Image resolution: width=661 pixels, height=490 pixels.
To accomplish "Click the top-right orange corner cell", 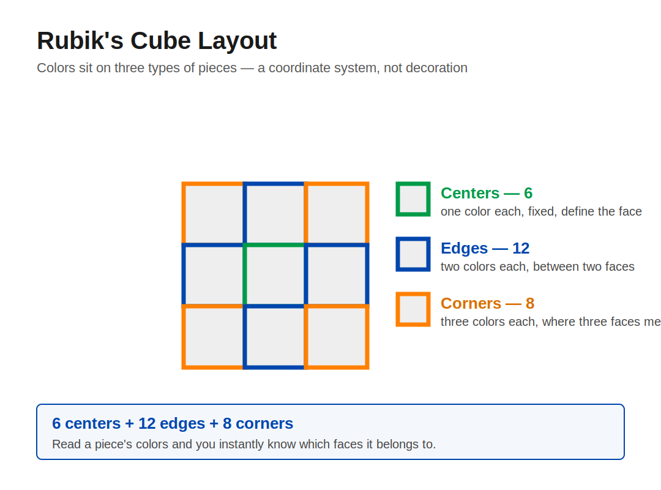I will tap(337, 214).
